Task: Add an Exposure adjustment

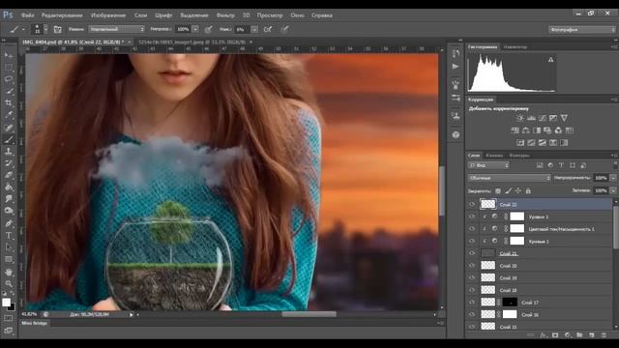Action: (x=553, y=118)
